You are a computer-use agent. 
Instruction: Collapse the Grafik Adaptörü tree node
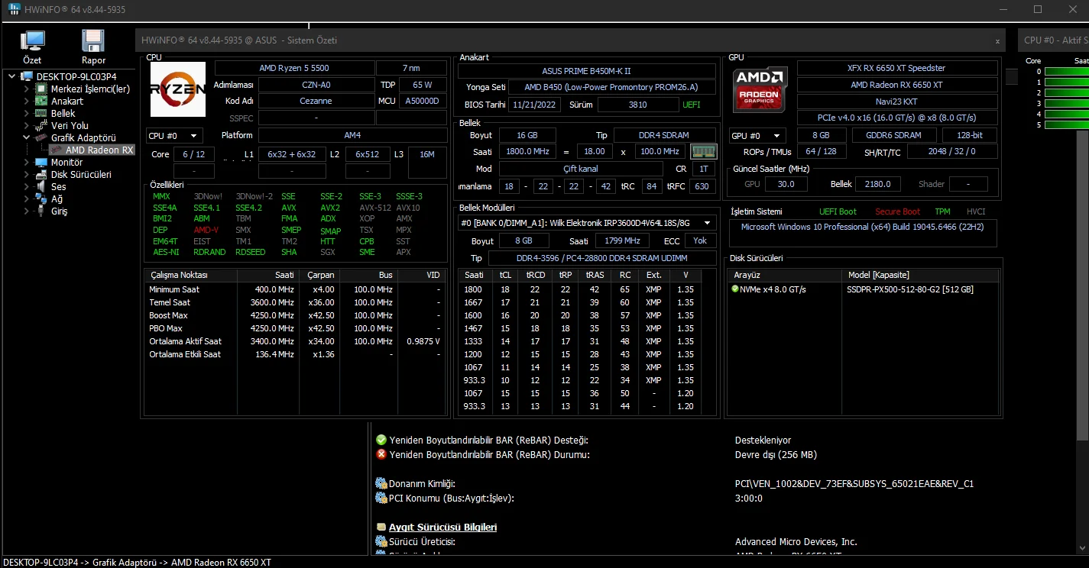click(26, 137)
